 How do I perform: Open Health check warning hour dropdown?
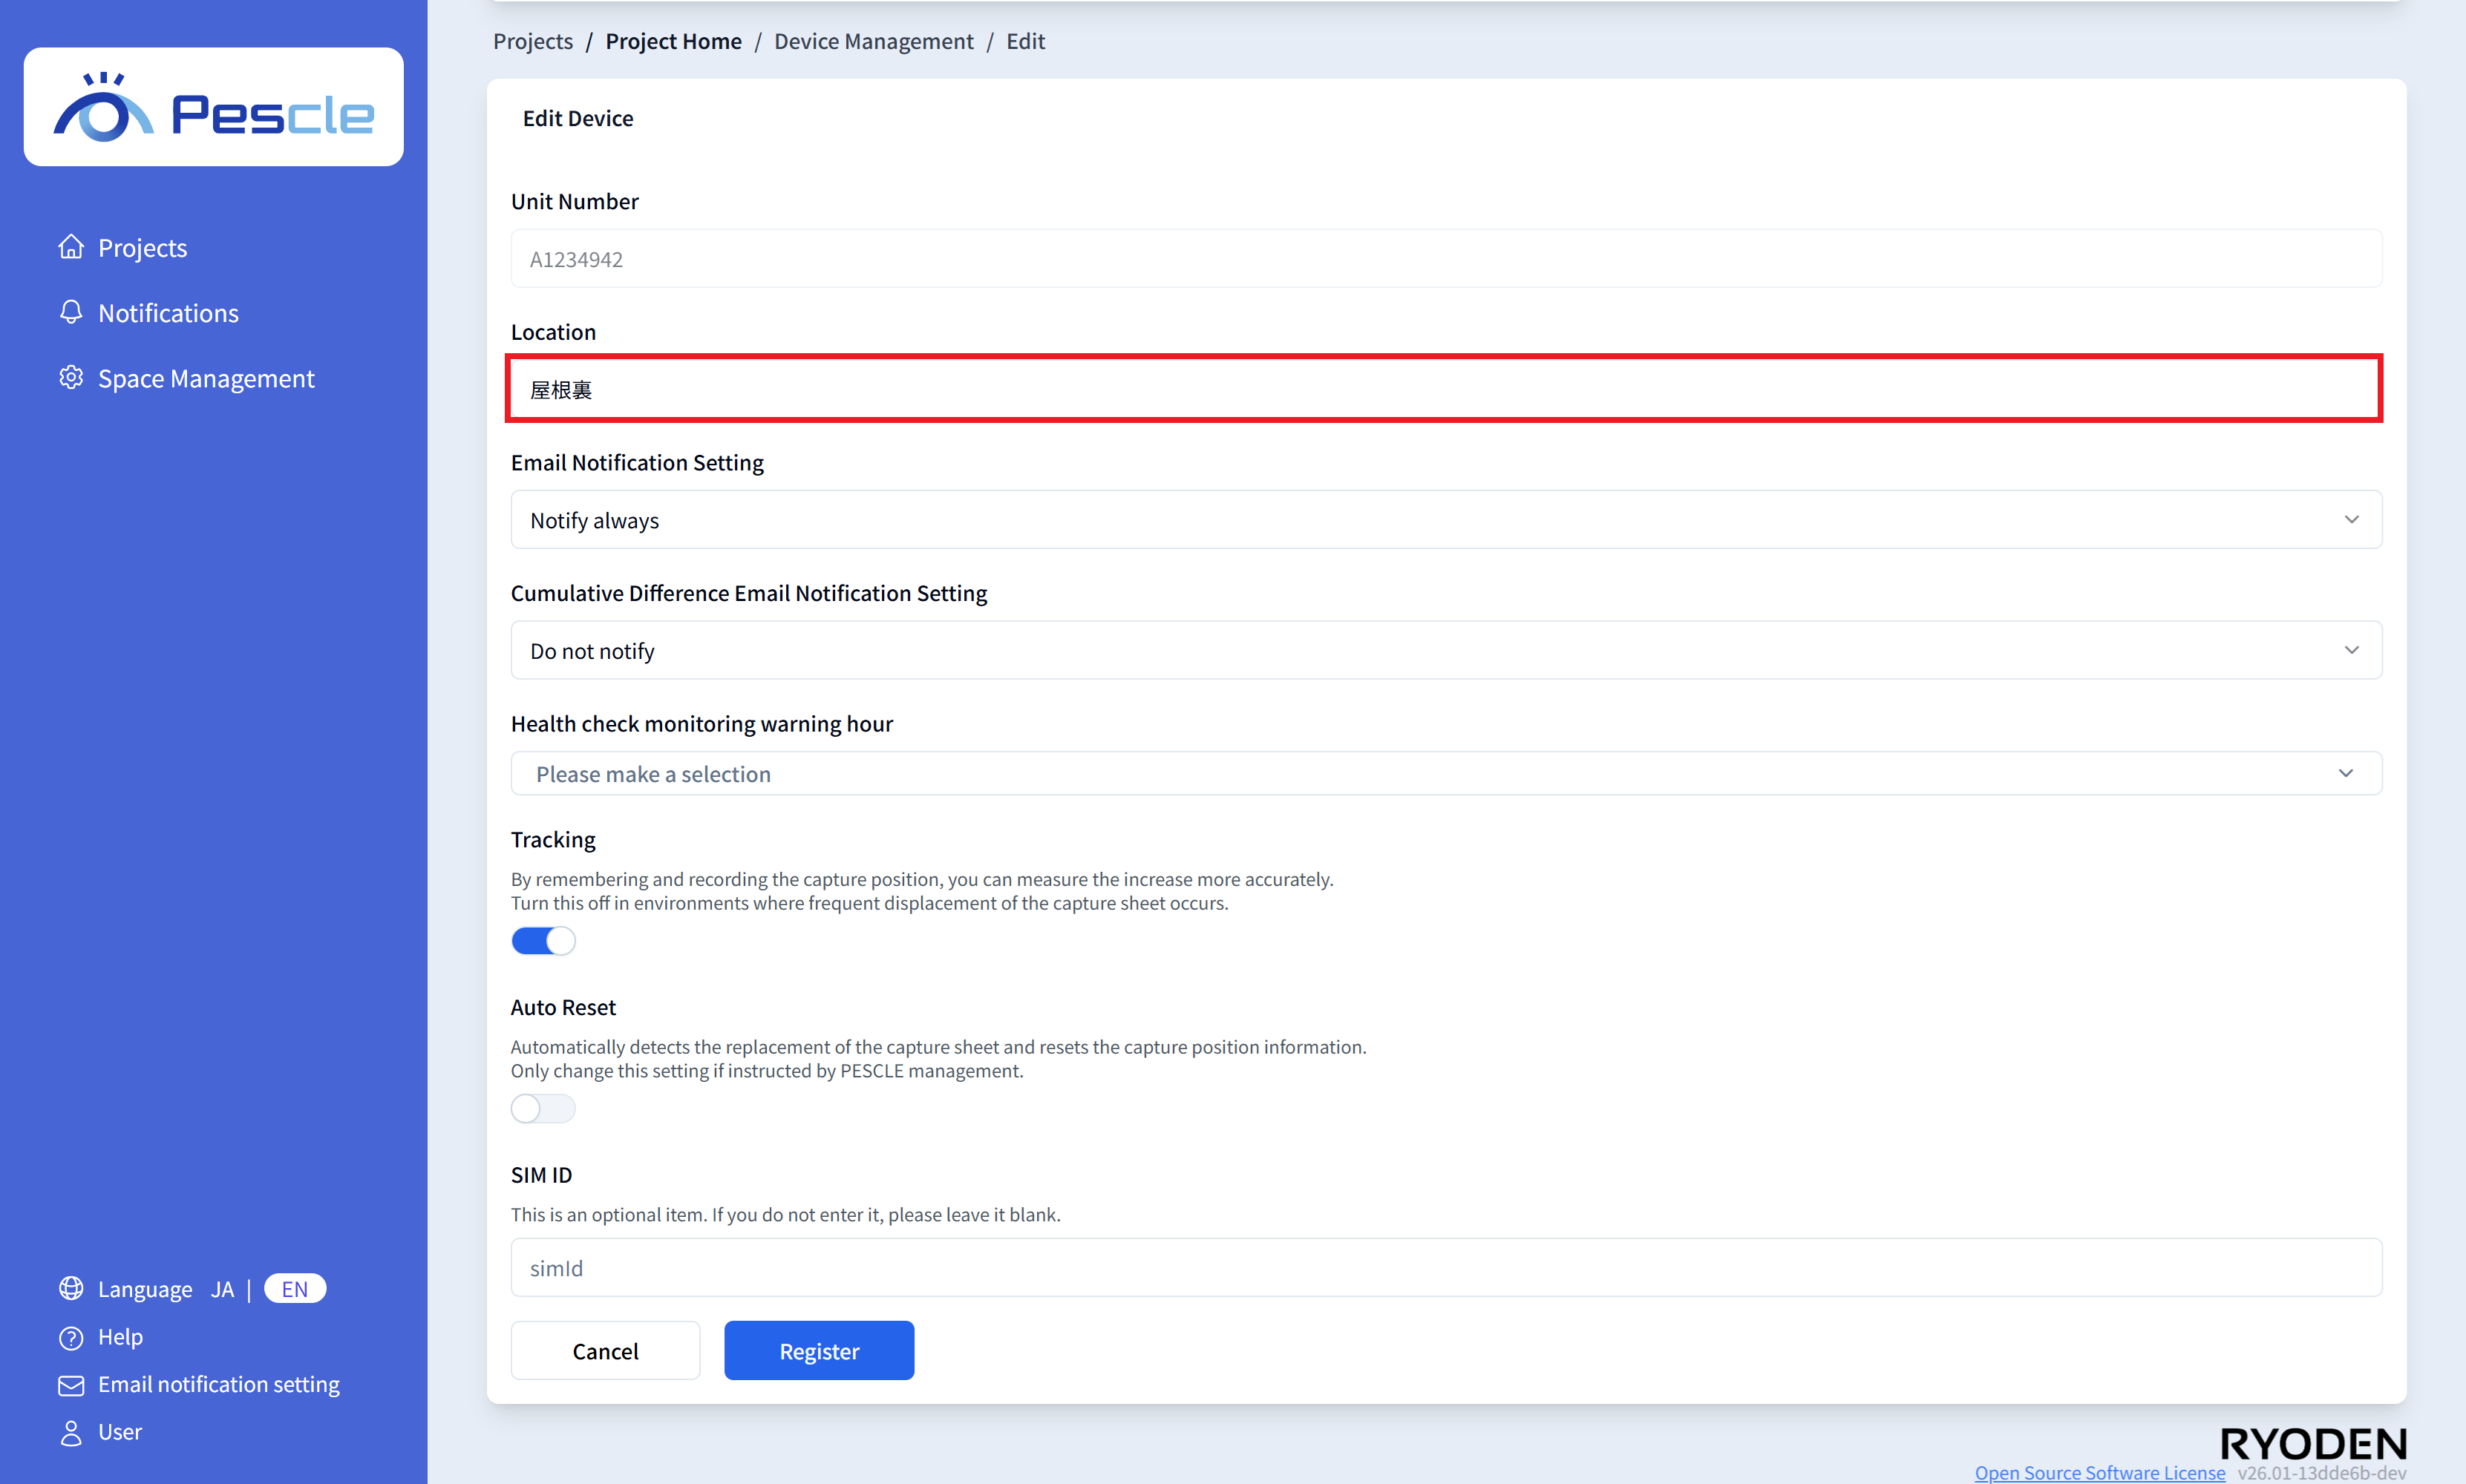(1445, 774)
